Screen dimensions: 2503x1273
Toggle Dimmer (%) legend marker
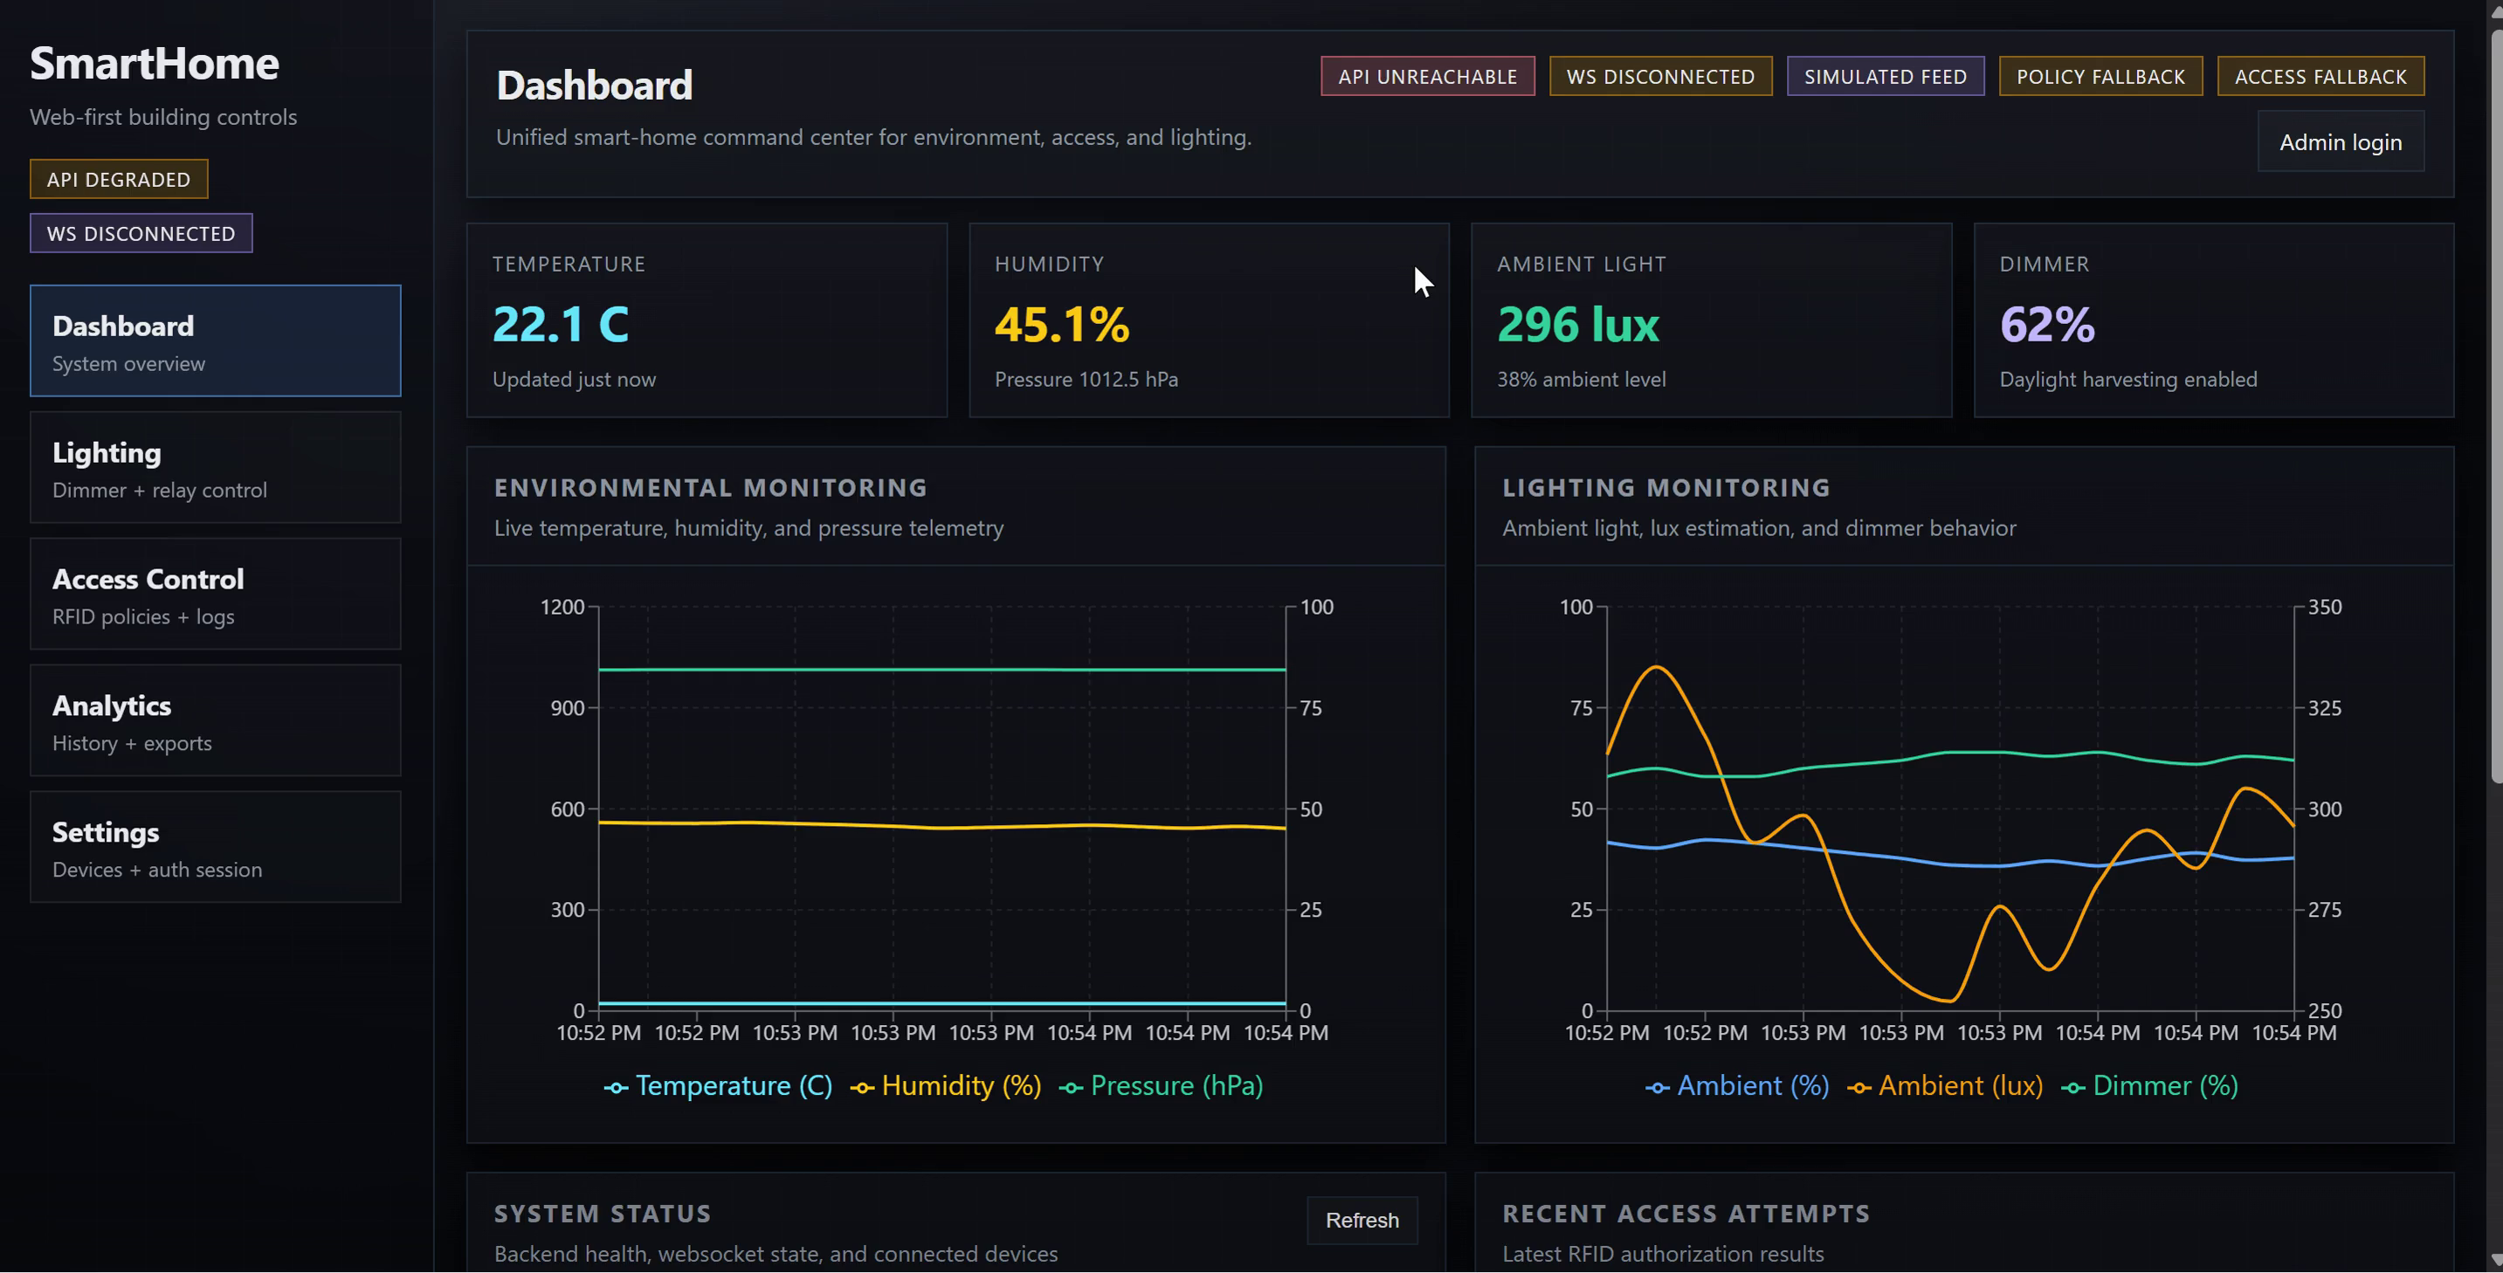2072,1087
